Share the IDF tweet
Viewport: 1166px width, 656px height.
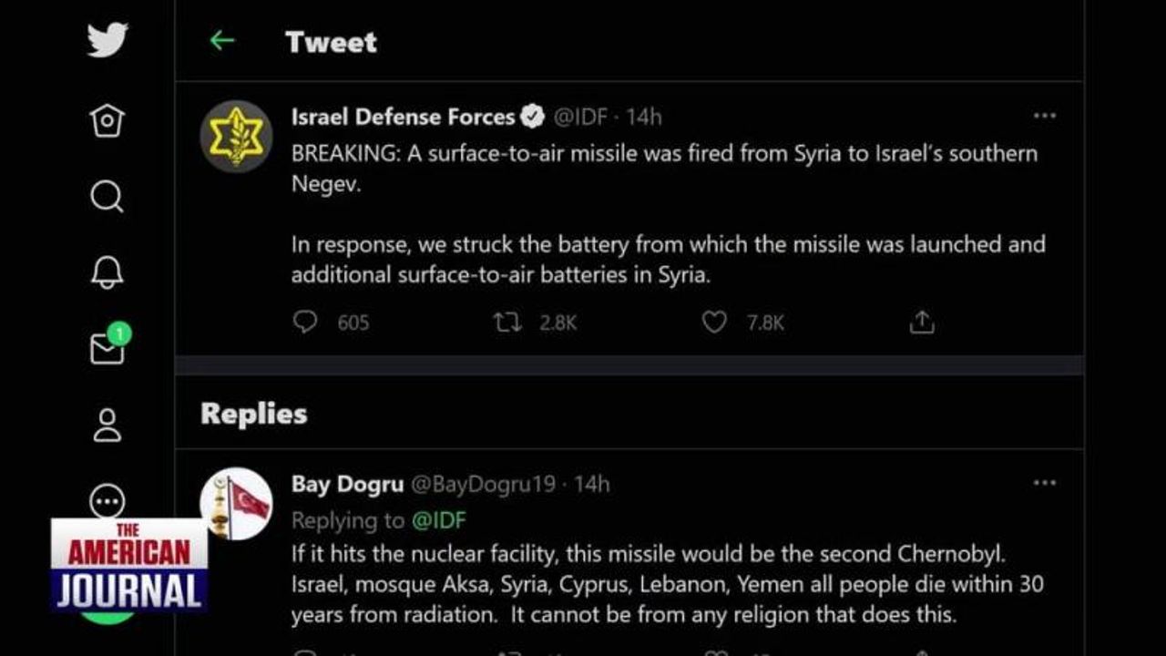pyautogui.click(x=922, y=322)
